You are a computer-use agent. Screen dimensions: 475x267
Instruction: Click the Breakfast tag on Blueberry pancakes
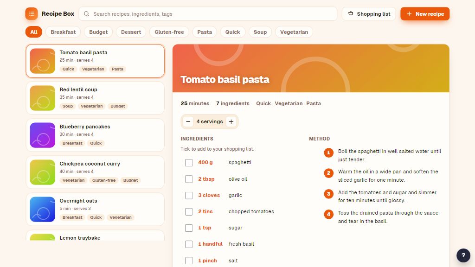click(72, 143)
